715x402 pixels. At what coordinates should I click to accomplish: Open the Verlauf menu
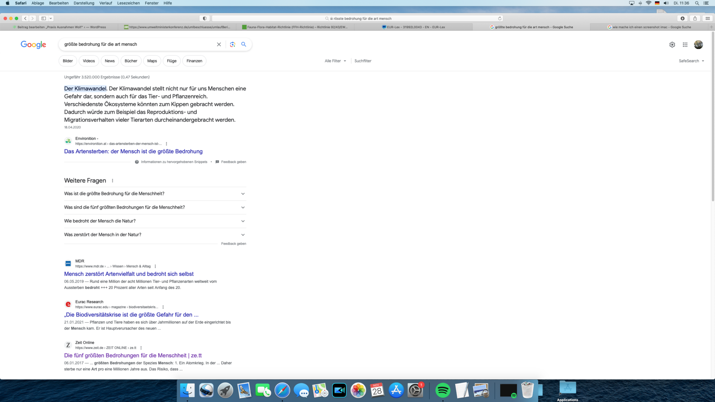click(x=106, y=3)
